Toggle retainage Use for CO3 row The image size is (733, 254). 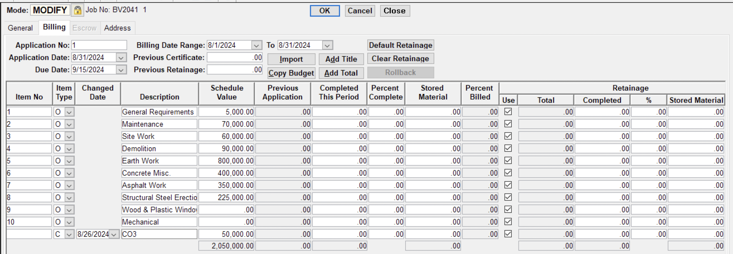508,233
